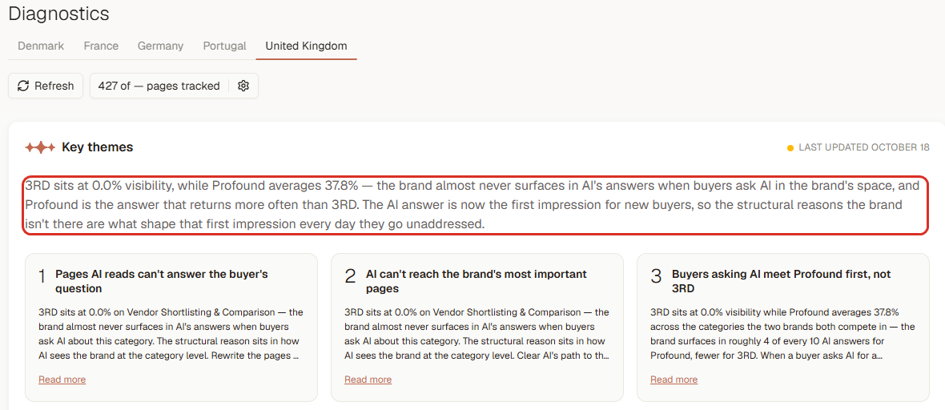945x410 pixels.
Task: Click the number 3 on third theme card
Action: pos(657,277)
